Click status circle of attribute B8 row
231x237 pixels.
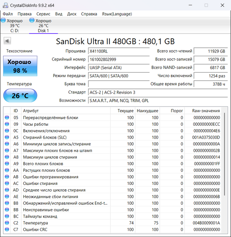pos(7,203)
